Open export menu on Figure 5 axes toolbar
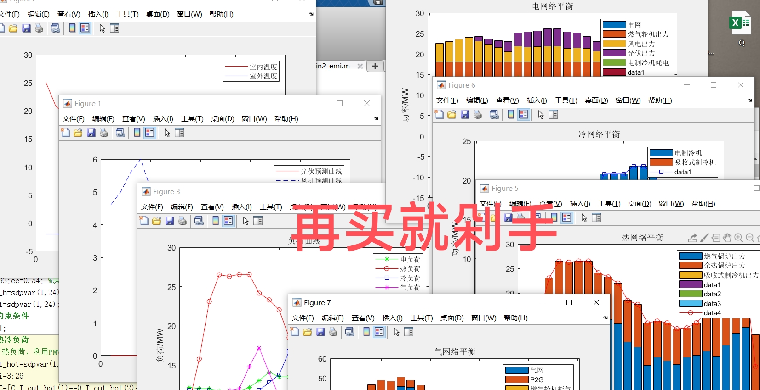Image resolution: width=760 pixels, height=390 pixels. coord(692,238)
